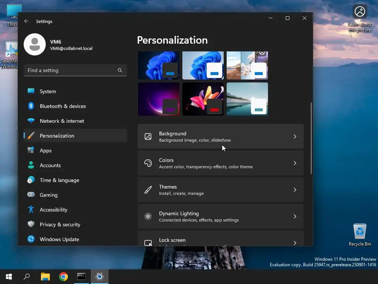Screen dimensions: 378x284
Task: Go to Bluetooth & devices settings
Action: point(75,106)
